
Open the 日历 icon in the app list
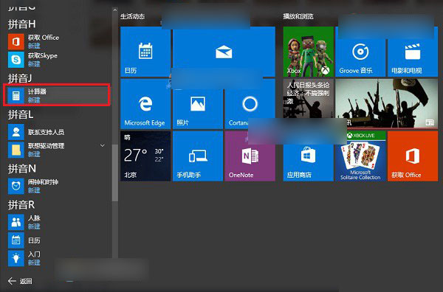[x=16, y=240]
